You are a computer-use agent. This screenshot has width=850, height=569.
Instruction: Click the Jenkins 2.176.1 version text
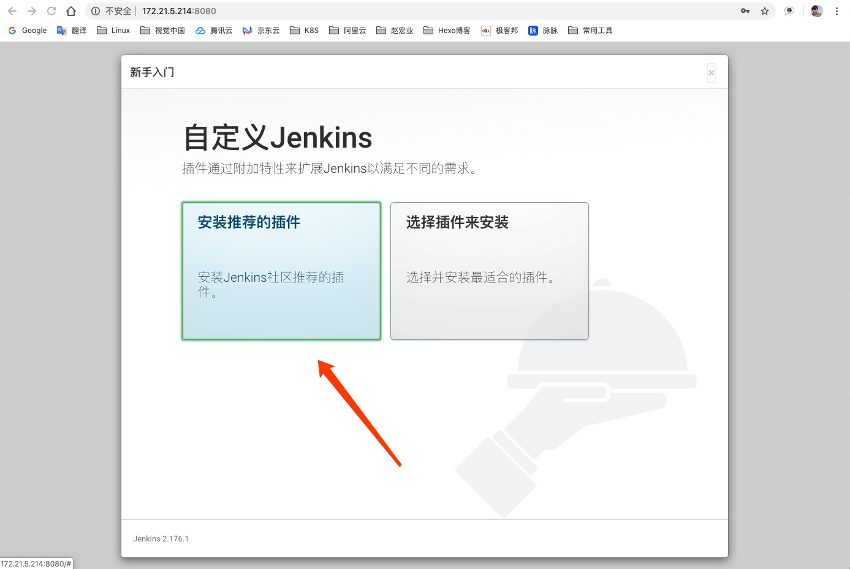[x=161, y=539]
